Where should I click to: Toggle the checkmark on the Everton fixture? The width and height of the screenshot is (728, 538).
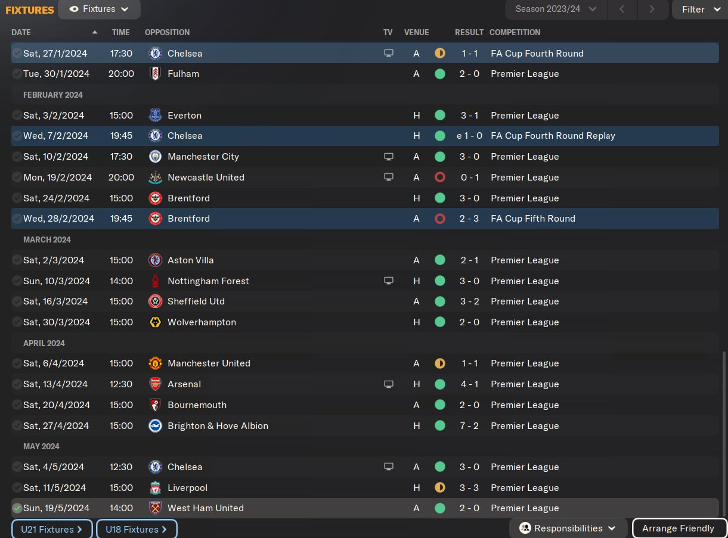[17, 116]
